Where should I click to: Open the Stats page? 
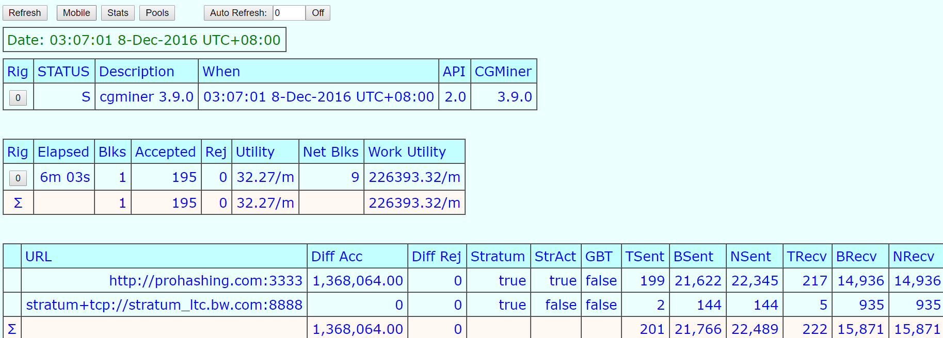118,13
